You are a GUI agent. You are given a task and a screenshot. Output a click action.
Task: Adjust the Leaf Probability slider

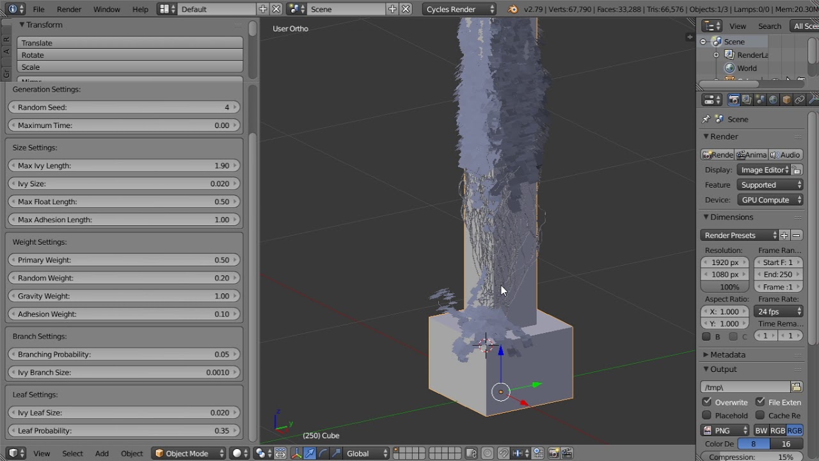click(x=124, y=431)
